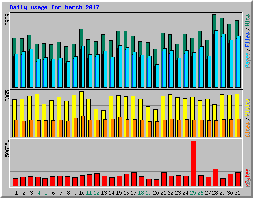Click the orange Sites bar for day 31
The width and height of the screenshot is (253, 198).
coord(239,128)
